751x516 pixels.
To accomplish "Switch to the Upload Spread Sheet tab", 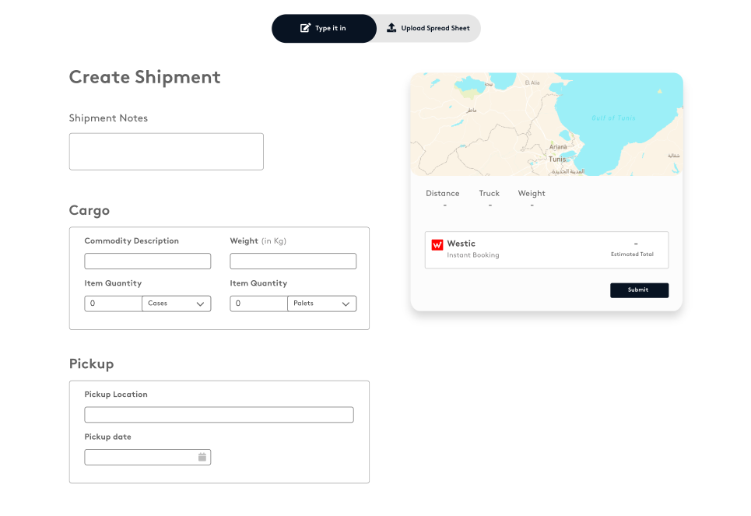I will (x=429, y=28).
